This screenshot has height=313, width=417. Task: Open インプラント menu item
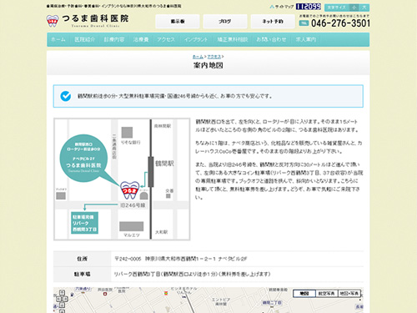pos(196,39)
